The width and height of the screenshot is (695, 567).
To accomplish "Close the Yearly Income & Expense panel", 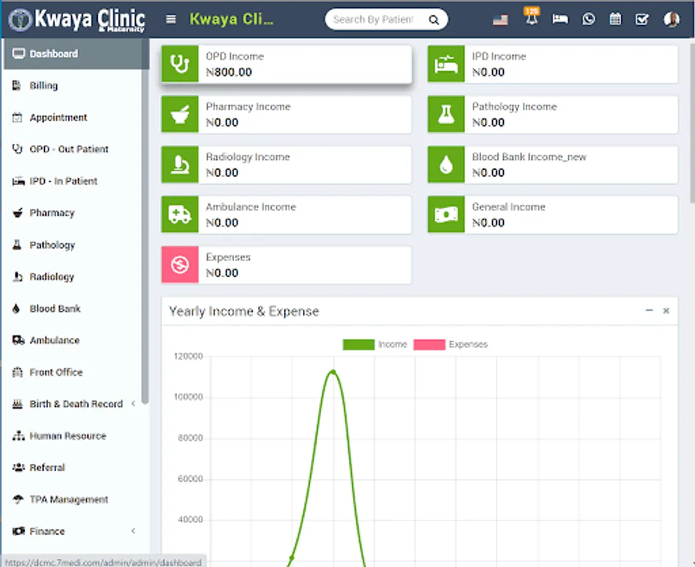I will tap(666, 311).
